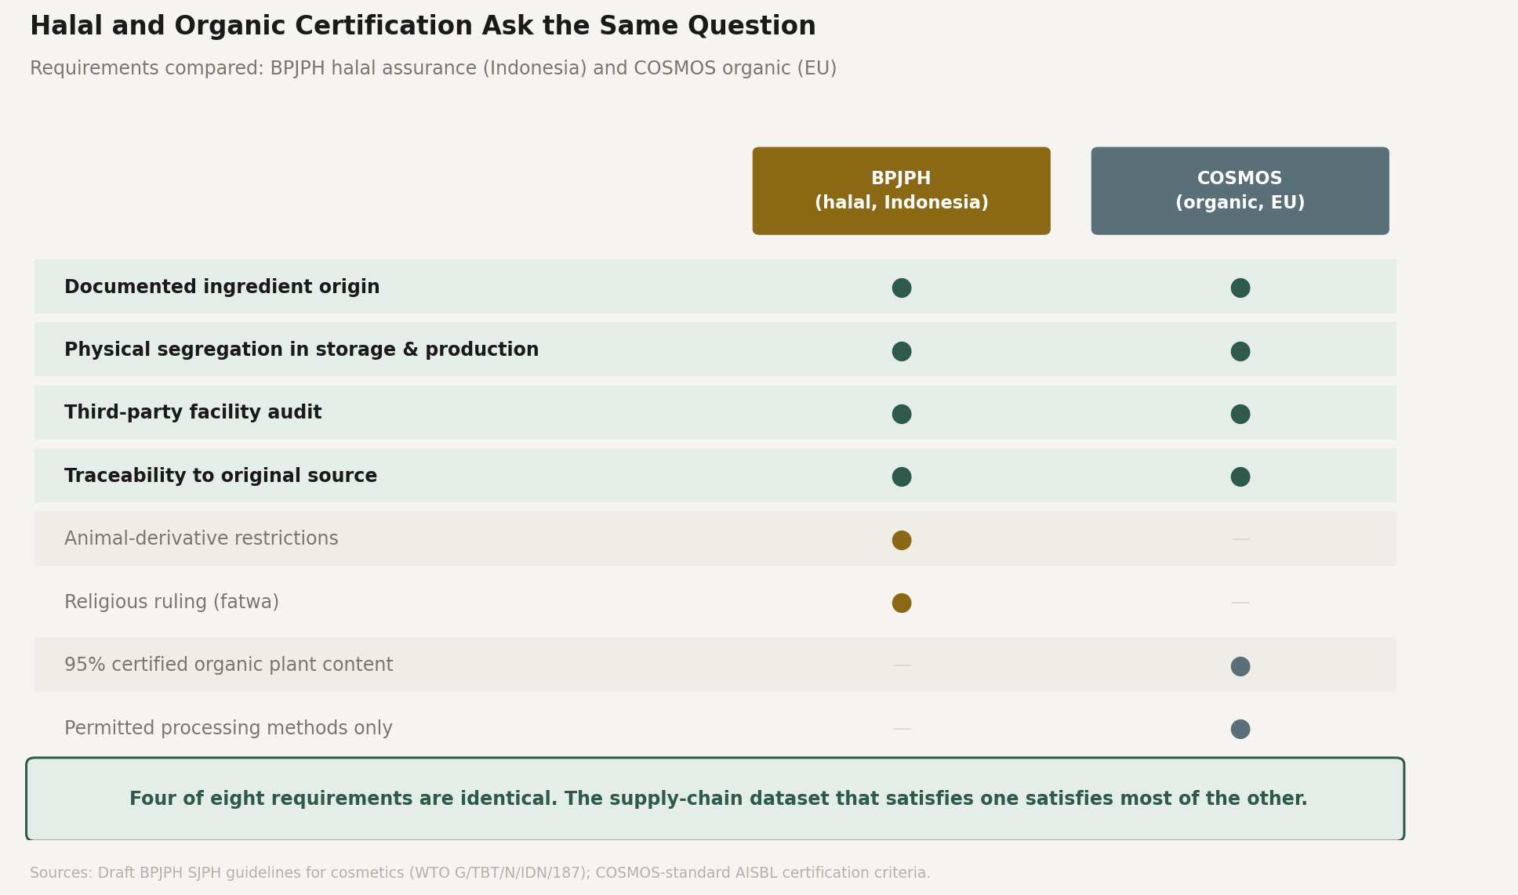The height and width of the screenshot is (895, 1518).
Task: Click the 'Requirements compared' subtitle text
Action: coord(433,68)
